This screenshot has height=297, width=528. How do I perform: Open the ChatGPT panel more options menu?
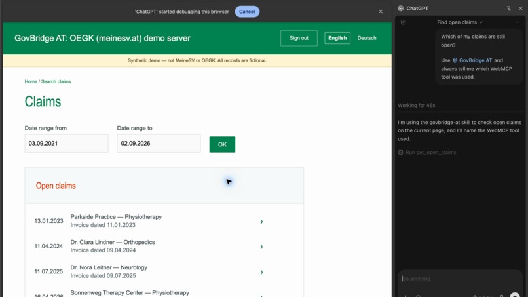coord(518,22)
